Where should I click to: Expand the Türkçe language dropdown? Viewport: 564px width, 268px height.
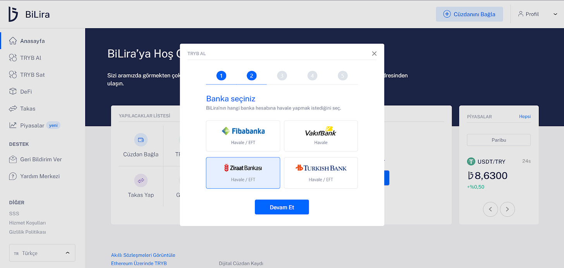pyautogui.click(x=42, y=253)
